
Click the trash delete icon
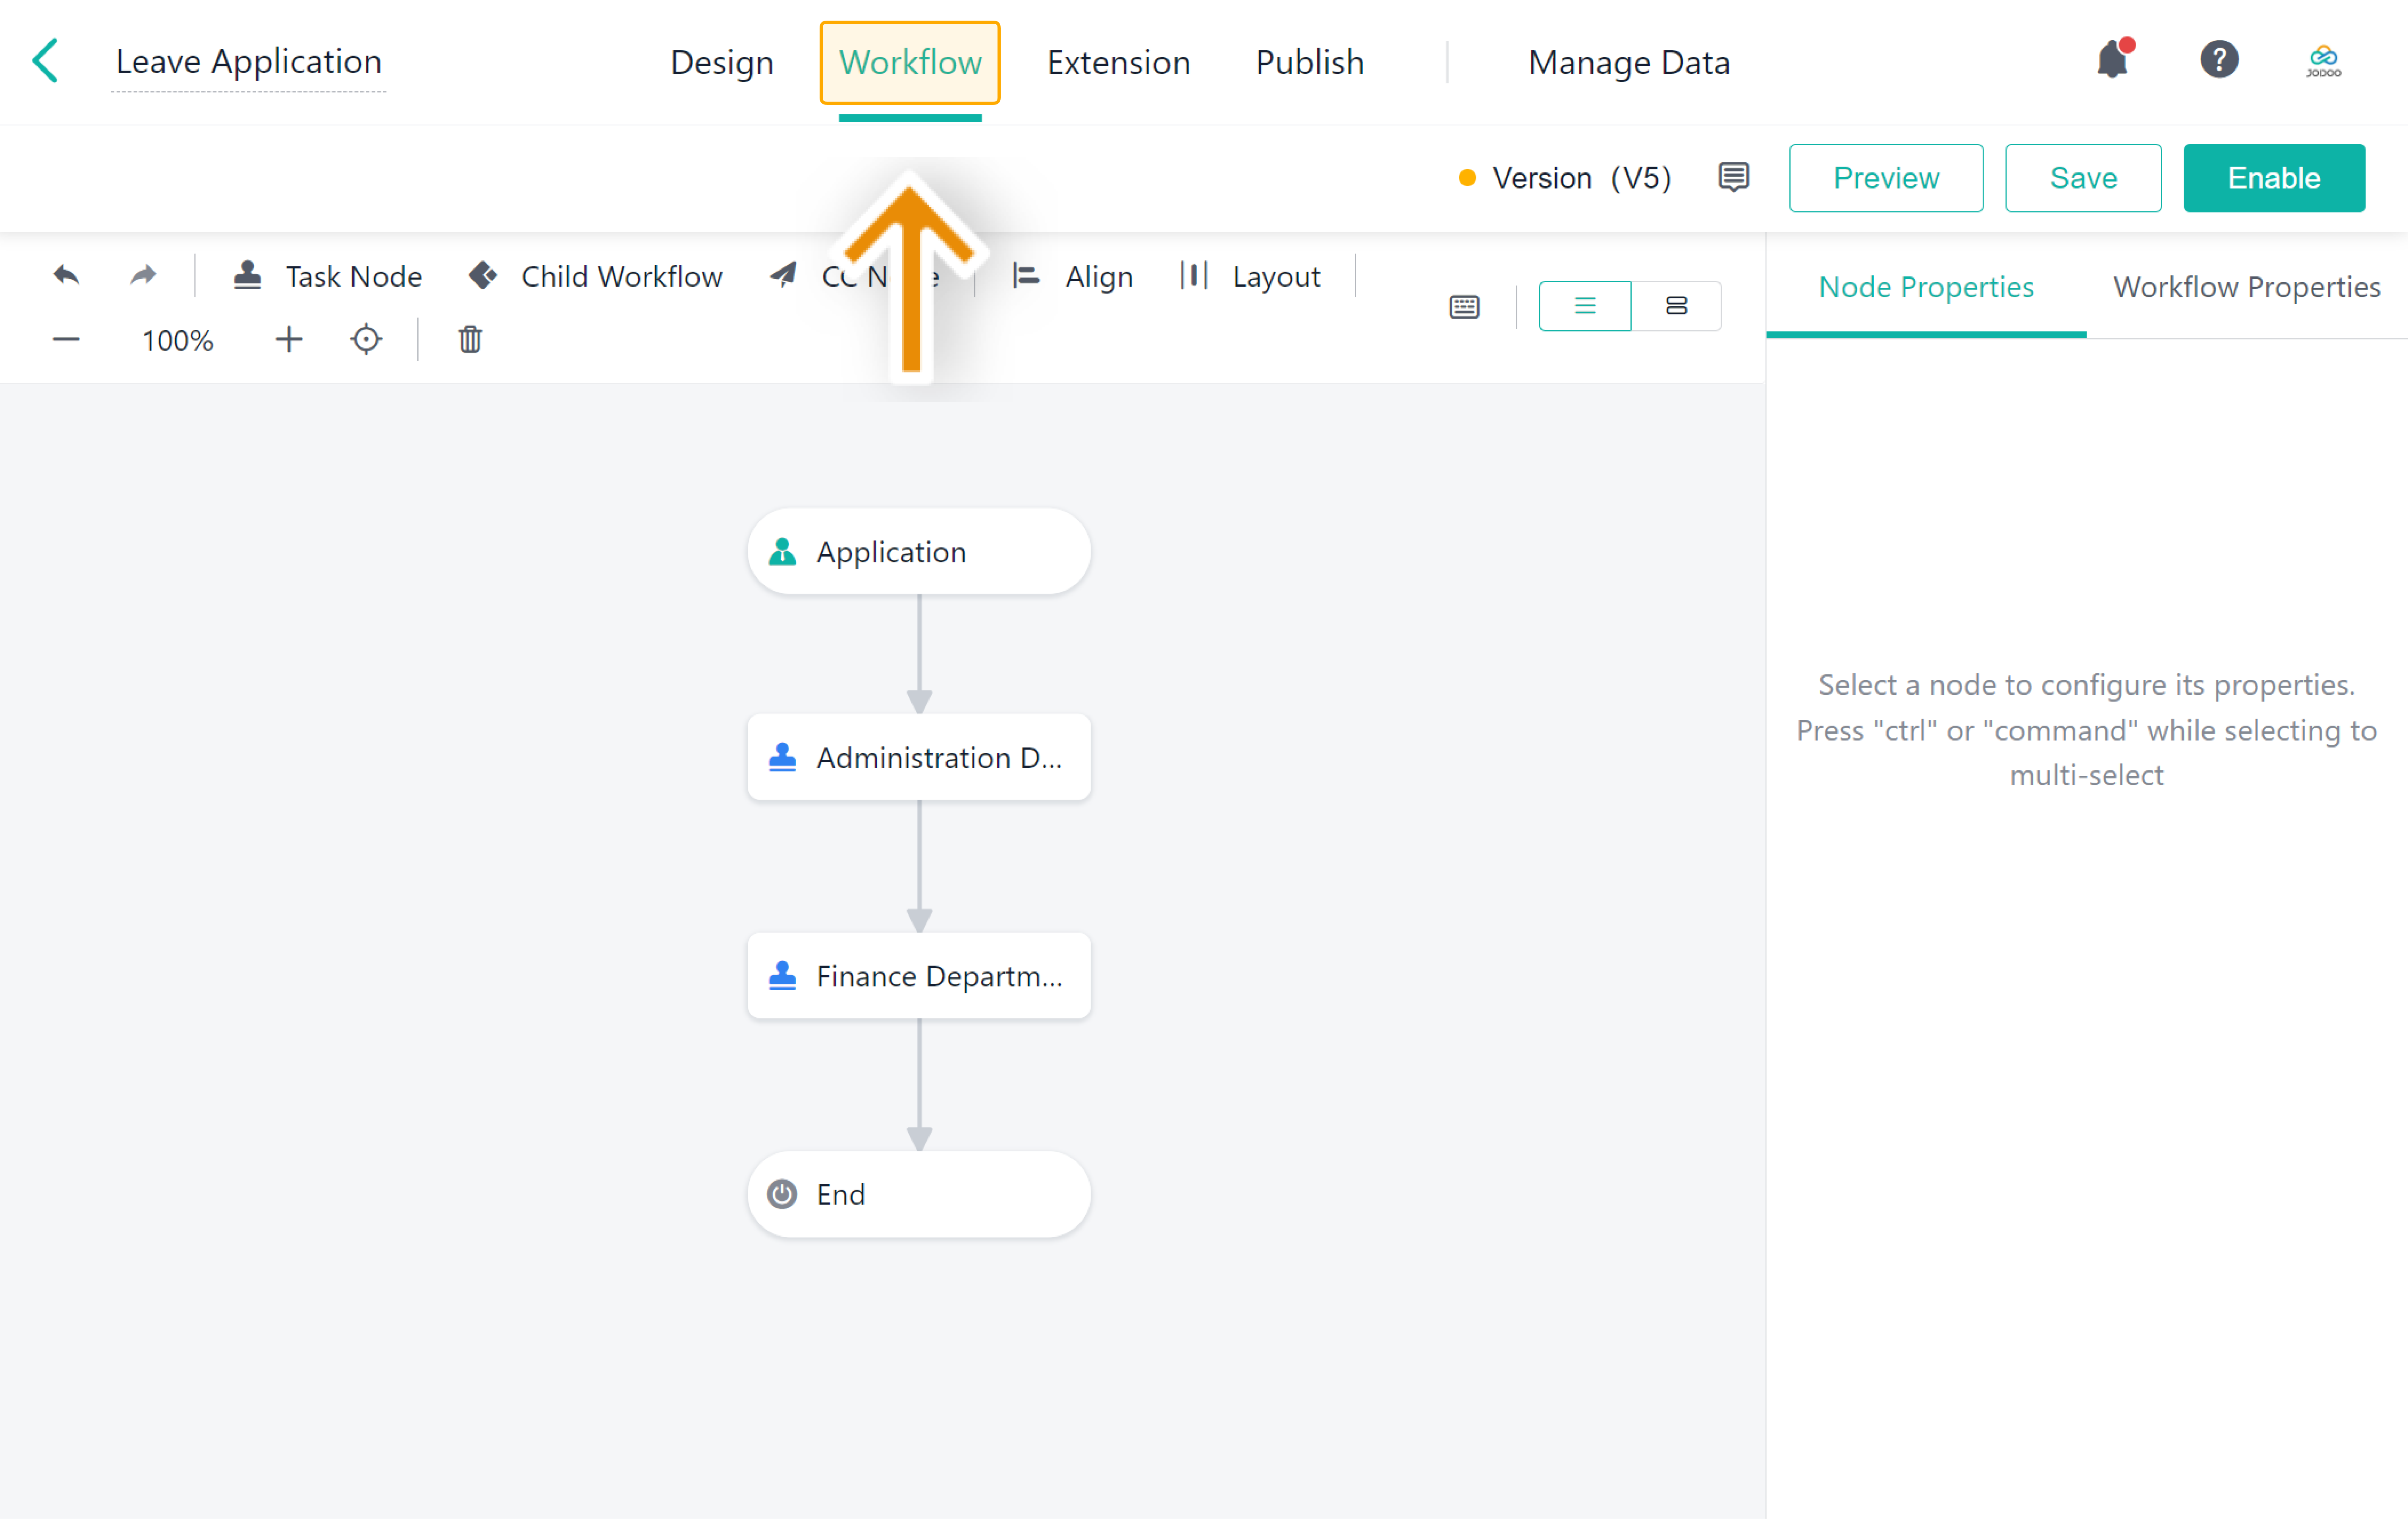pyautogui.click(x=470, y=340)
